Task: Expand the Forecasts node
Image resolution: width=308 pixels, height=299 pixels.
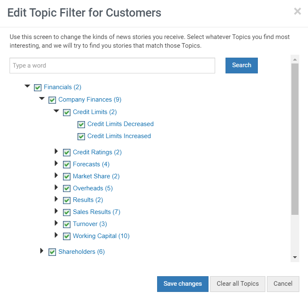Action: [x=56, y=163]
